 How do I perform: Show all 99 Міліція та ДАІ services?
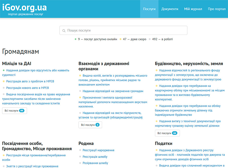[14, 111]
